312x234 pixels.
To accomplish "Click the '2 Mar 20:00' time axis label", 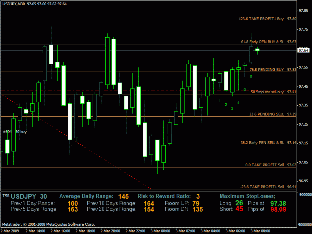I will (110, 231).
